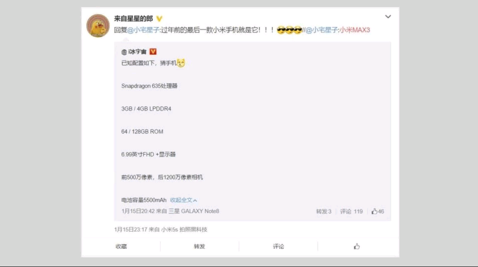Like the quoted post with 46 likes
This screenshot has height=267, width=478.
point(378,211)
